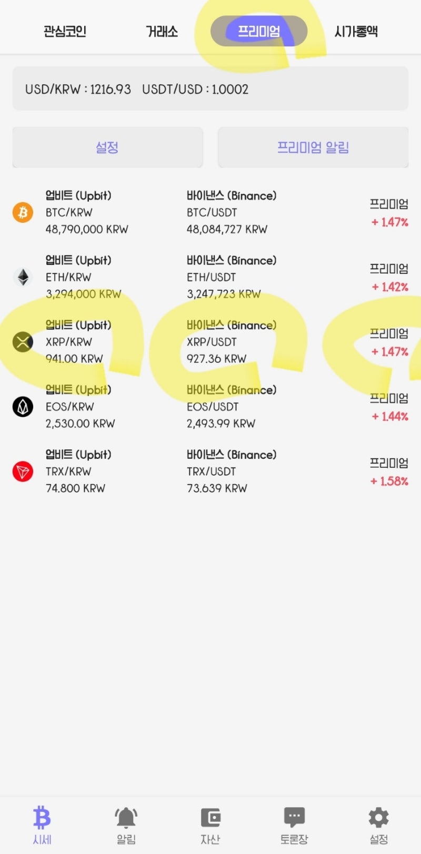Tap the TRX coin icon
This screenshot has width=421, height=854.
click(x=23, y=472)
